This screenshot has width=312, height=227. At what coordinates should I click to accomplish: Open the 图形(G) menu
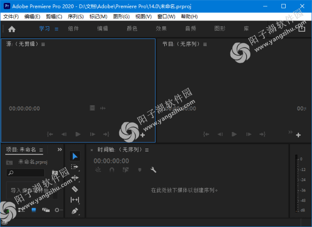click(x=121, y=17)
